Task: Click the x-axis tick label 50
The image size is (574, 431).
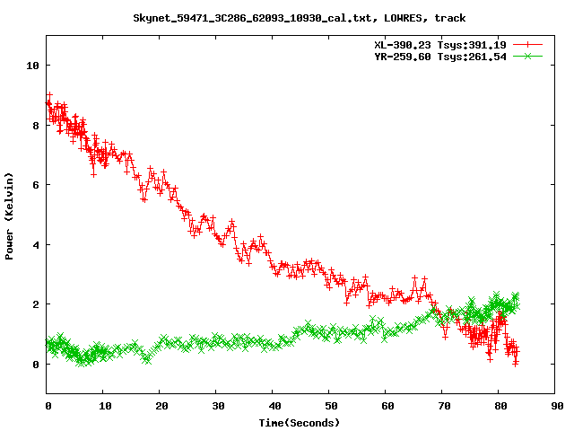Action: pyautogui.click(x=331, y=406)
